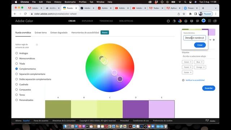Open the Adobe apps grid icon

coord(209,21)
